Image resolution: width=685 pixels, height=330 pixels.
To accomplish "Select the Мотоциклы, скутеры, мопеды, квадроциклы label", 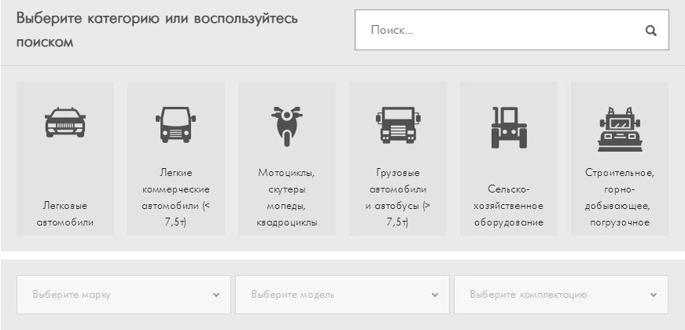I will (x=287, y=197).
